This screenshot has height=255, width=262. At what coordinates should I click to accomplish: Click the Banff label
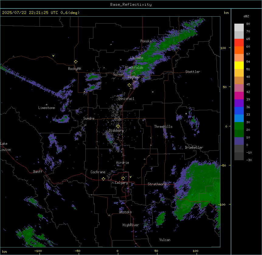point(38,172)
